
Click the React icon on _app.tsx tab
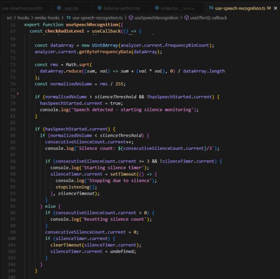(x=59, y=8)
